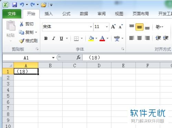Expand the borders dropdown arrow
This screenshot has height=128, width=172.
click(x=82, y=38)
